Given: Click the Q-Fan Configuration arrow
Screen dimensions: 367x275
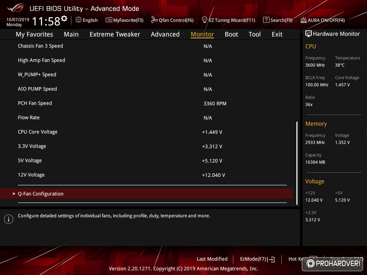Looking at the screenshot, I should tap(14, 194).
